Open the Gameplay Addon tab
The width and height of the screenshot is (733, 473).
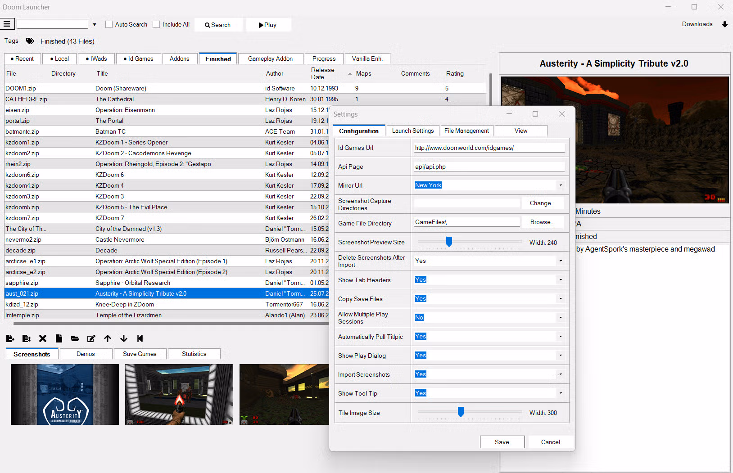(x=270, y=59)
